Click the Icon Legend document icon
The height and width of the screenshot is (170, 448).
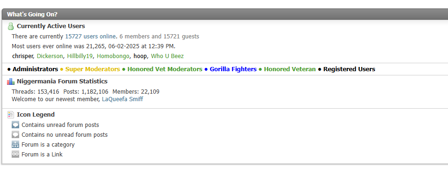11,115
